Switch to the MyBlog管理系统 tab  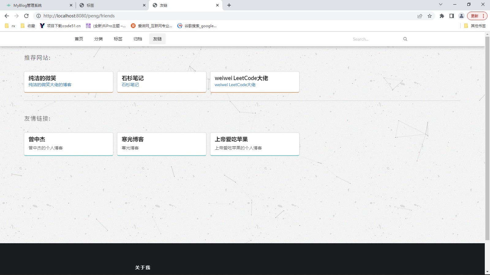click(39, 5)
